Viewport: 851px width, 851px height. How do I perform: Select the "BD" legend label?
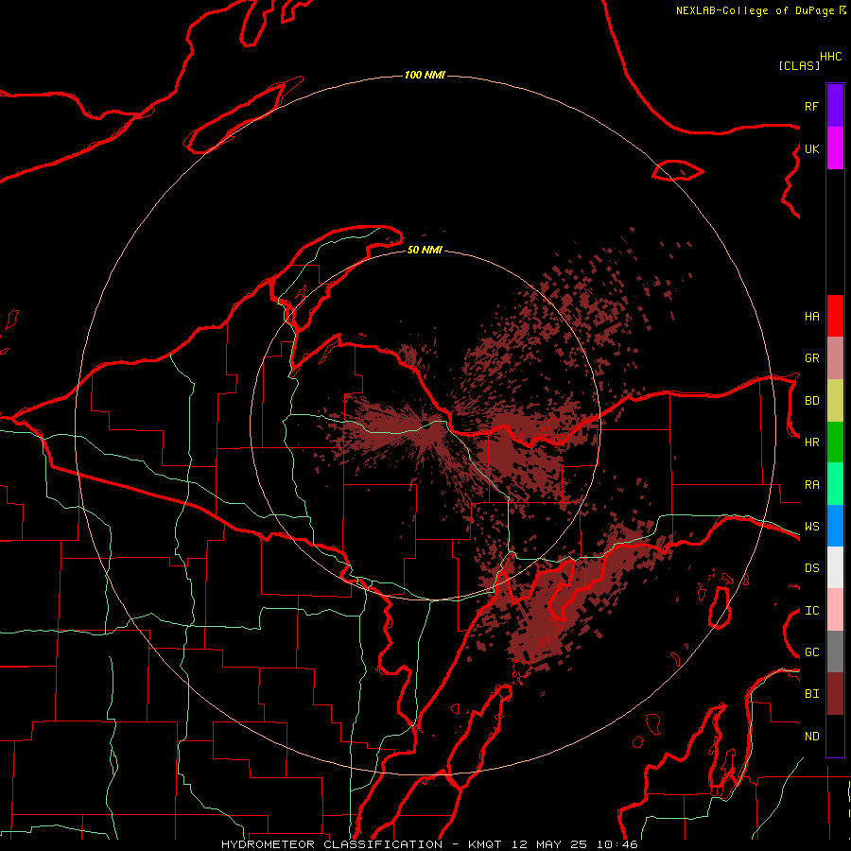[811, 401]
